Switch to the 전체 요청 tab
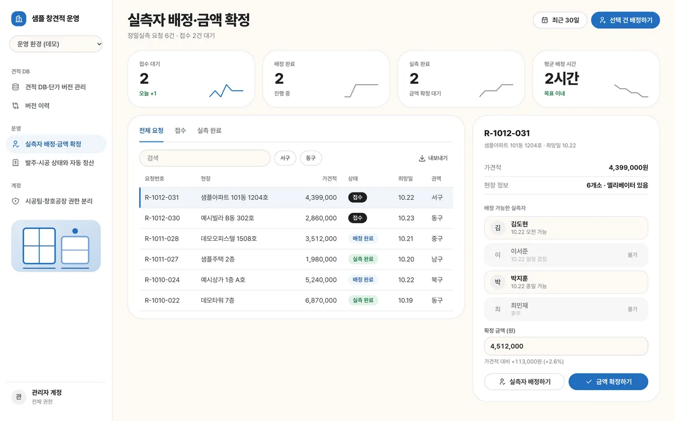This screenshot has width=675, height=421. pyautogui.click(x=151, y=131)
